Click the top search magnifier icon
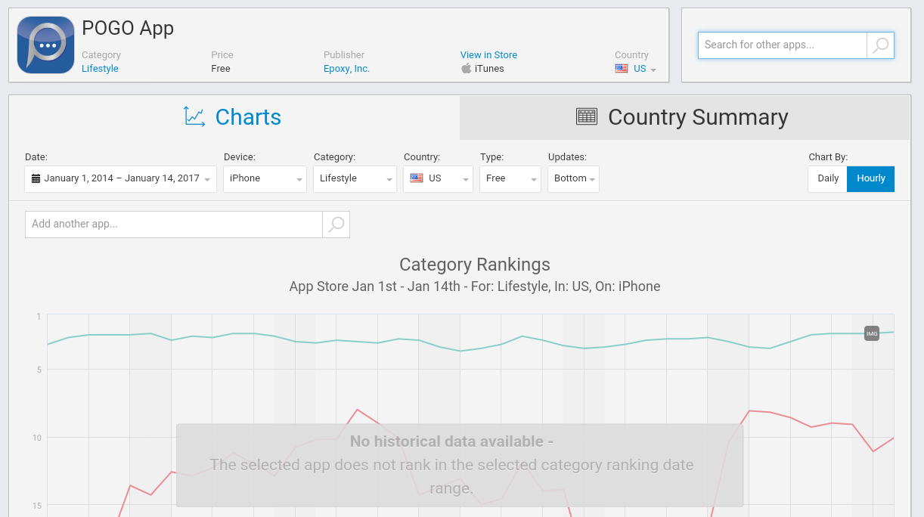This screenshot has height=517, width=924. 880,45
